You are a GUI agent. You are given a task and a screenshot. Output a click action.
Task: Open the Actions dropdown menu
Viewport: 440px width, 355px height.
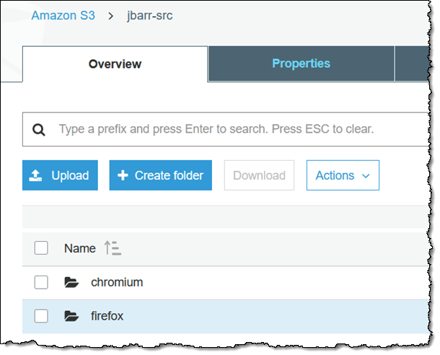[x=343, y=175]
